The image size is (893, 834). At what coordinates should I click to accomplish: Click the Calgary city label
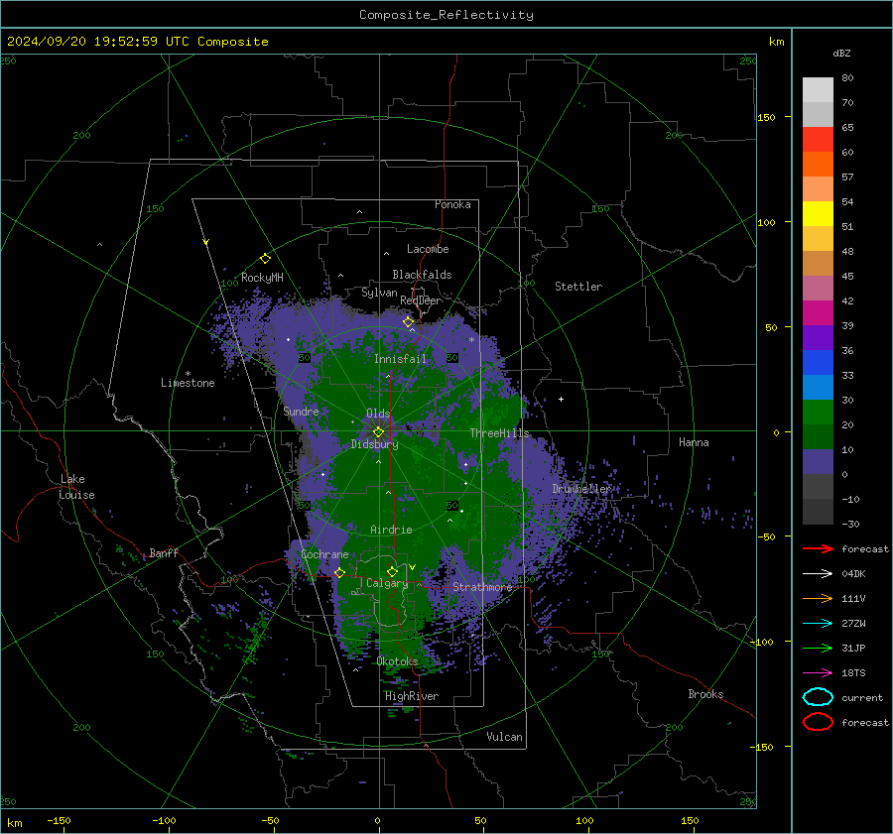point(387,583)
